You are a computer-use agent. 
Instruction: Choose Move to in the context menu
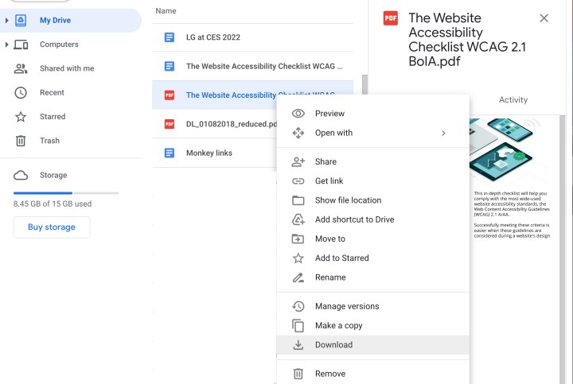pyautogui.click(x=372, y=239)
